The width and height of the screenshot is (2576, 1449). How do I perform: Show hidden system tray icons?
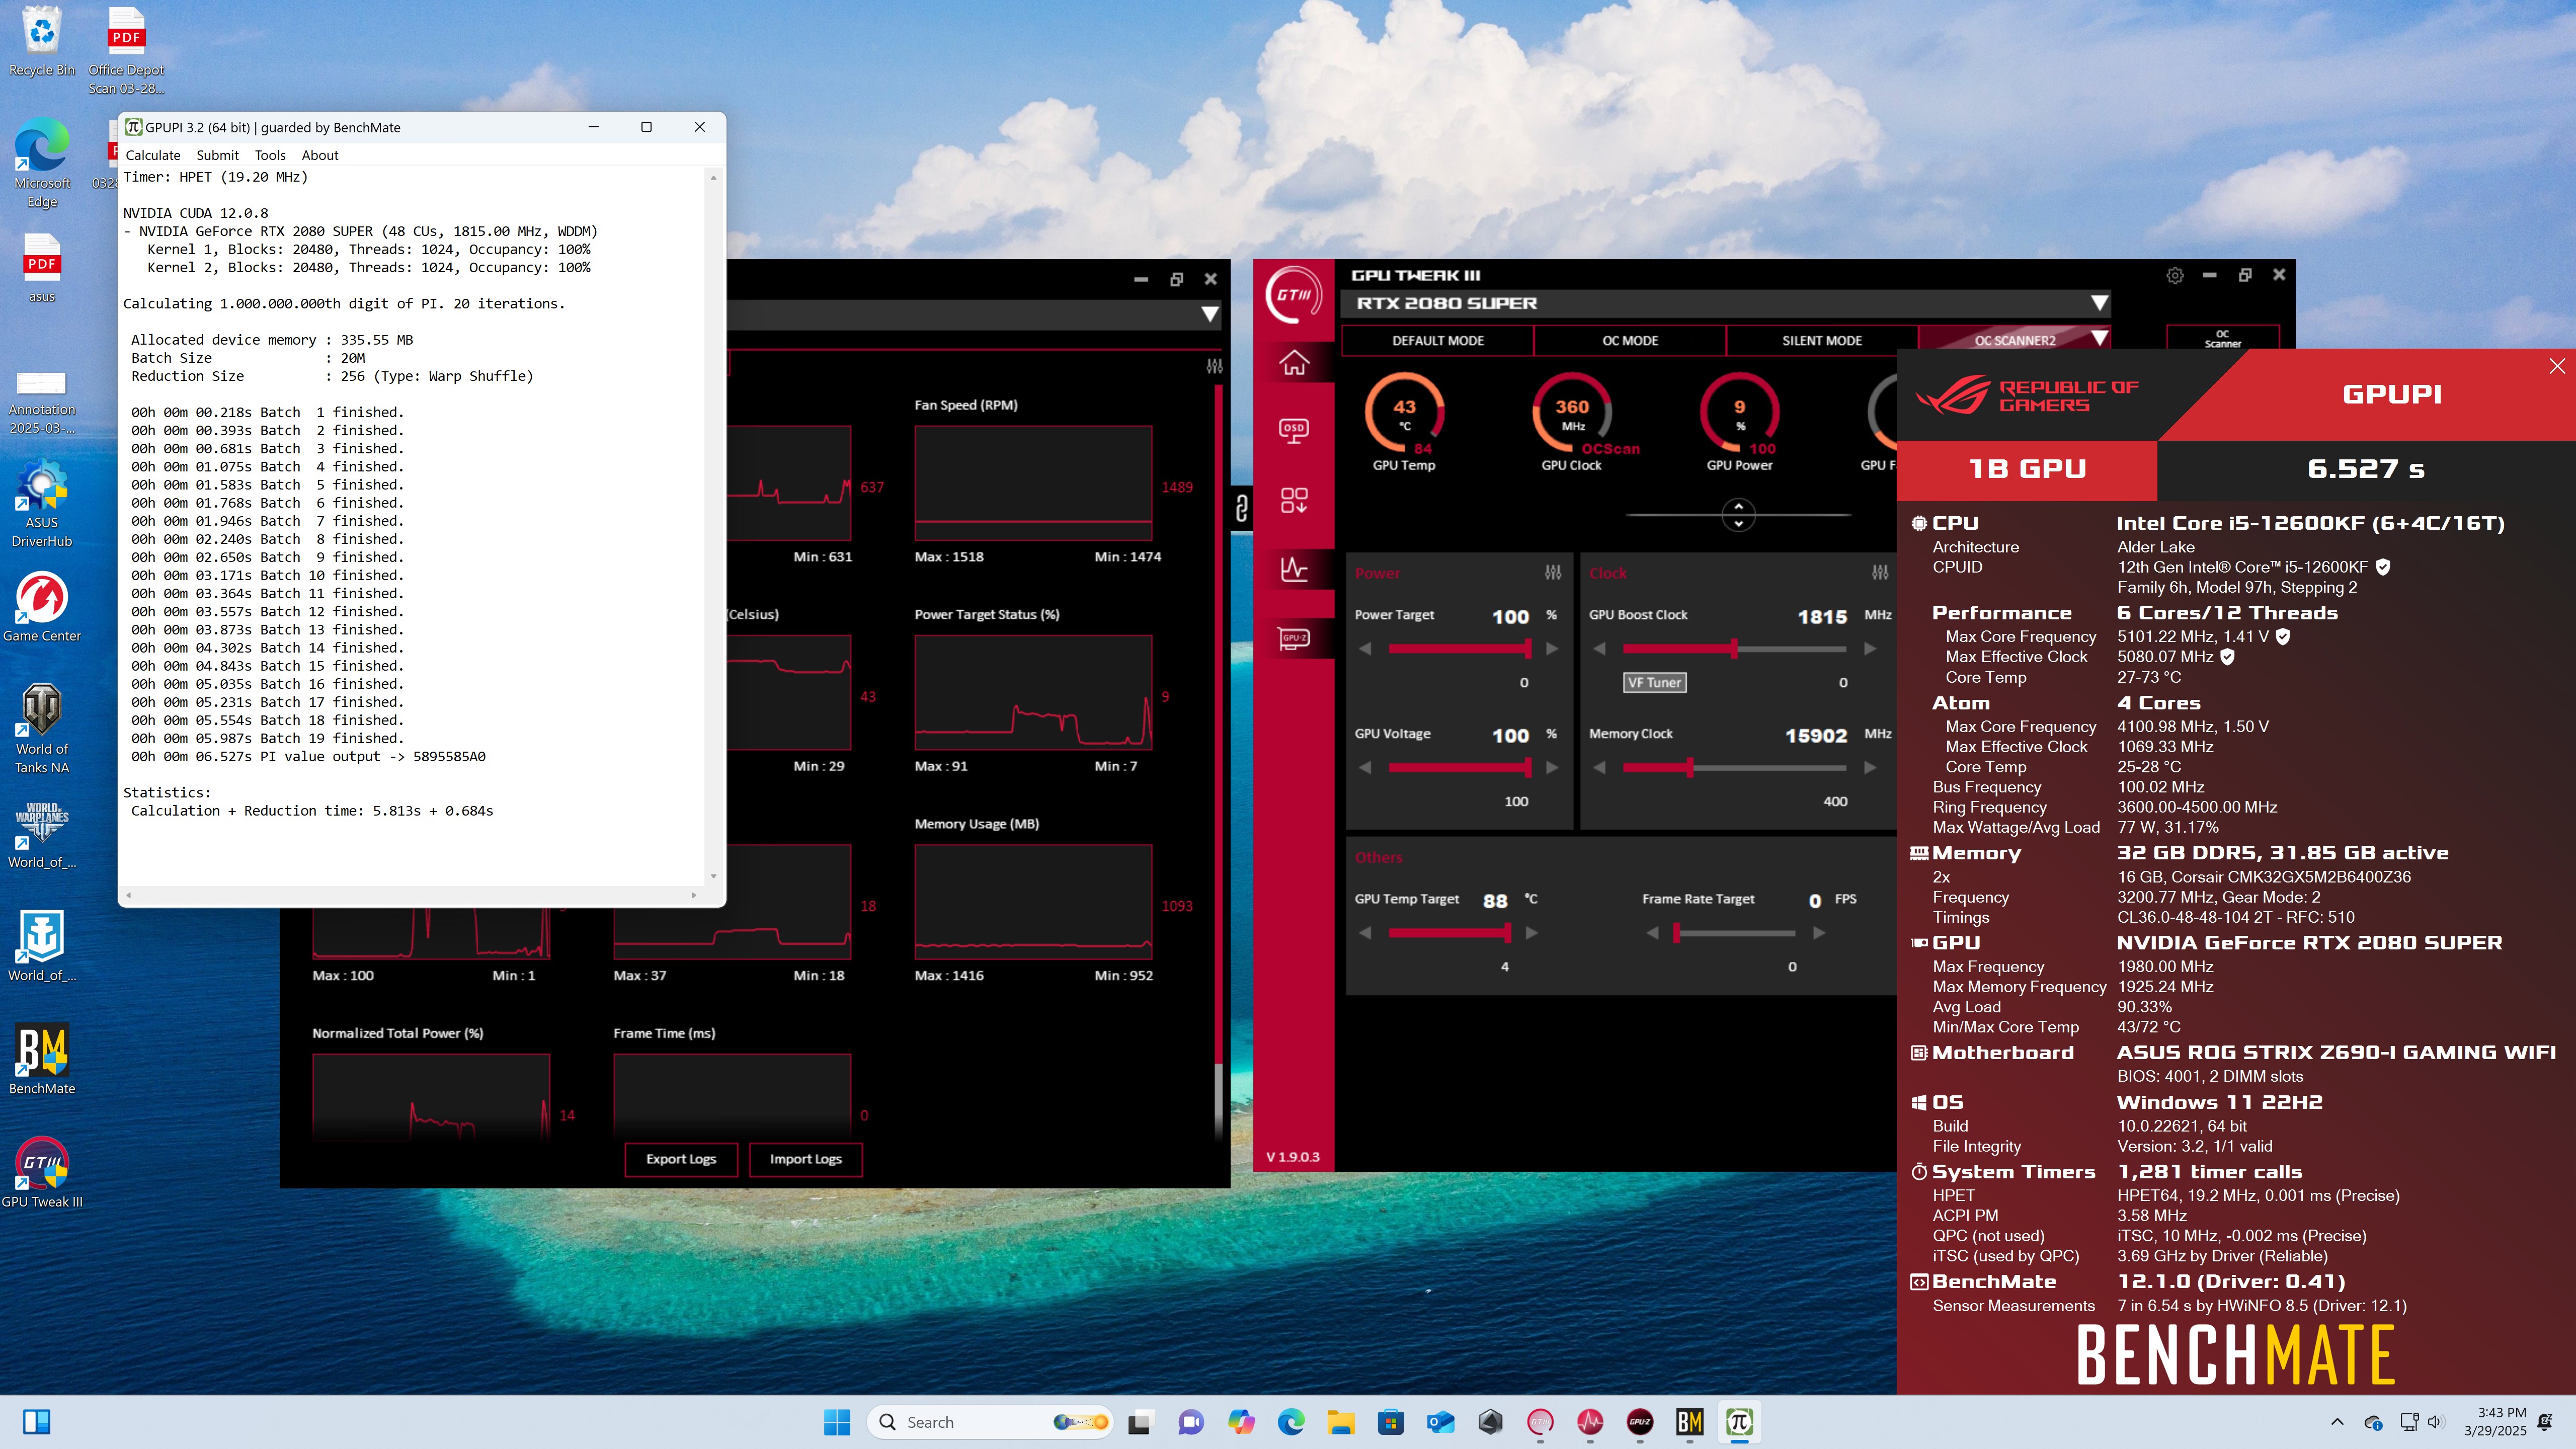(x=2337, y=1421)
